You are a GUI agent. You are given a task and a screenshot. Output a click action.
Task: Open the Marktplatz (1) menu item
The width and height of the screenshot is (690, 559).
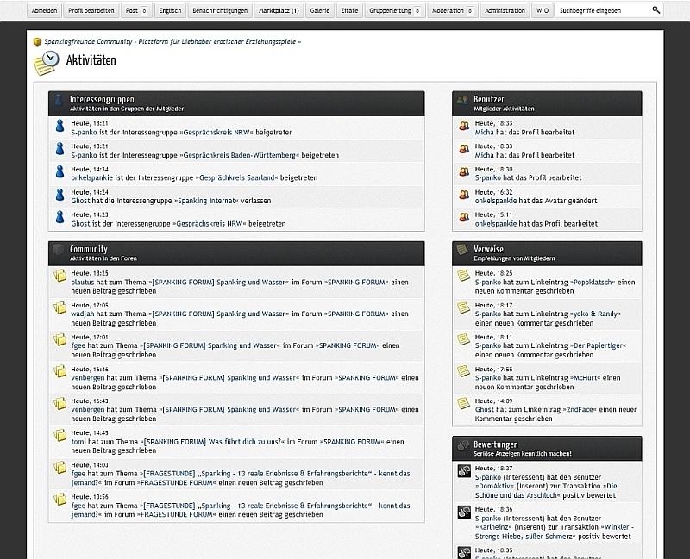tap(279, 10)
